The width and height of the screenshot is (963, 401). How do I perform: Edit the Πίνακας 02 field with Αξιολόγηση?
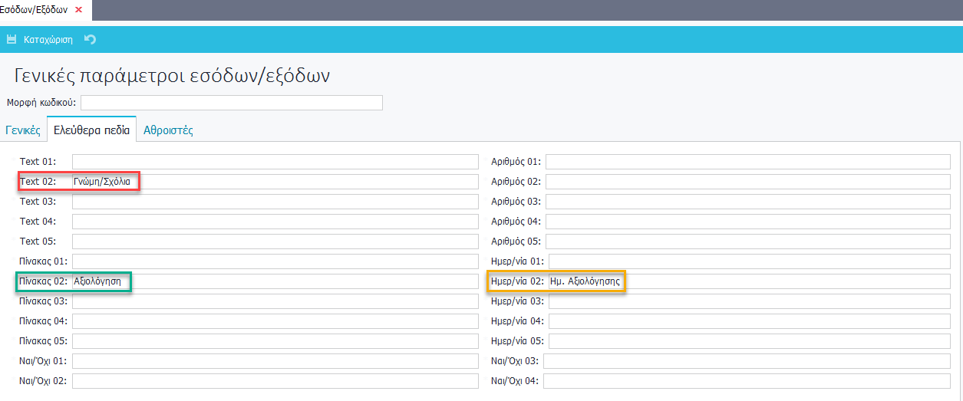tap(275, 281)
